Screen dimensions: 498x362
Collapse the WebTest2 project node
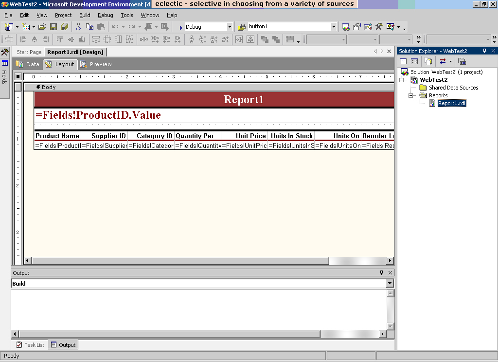click(x=401, y=80)
